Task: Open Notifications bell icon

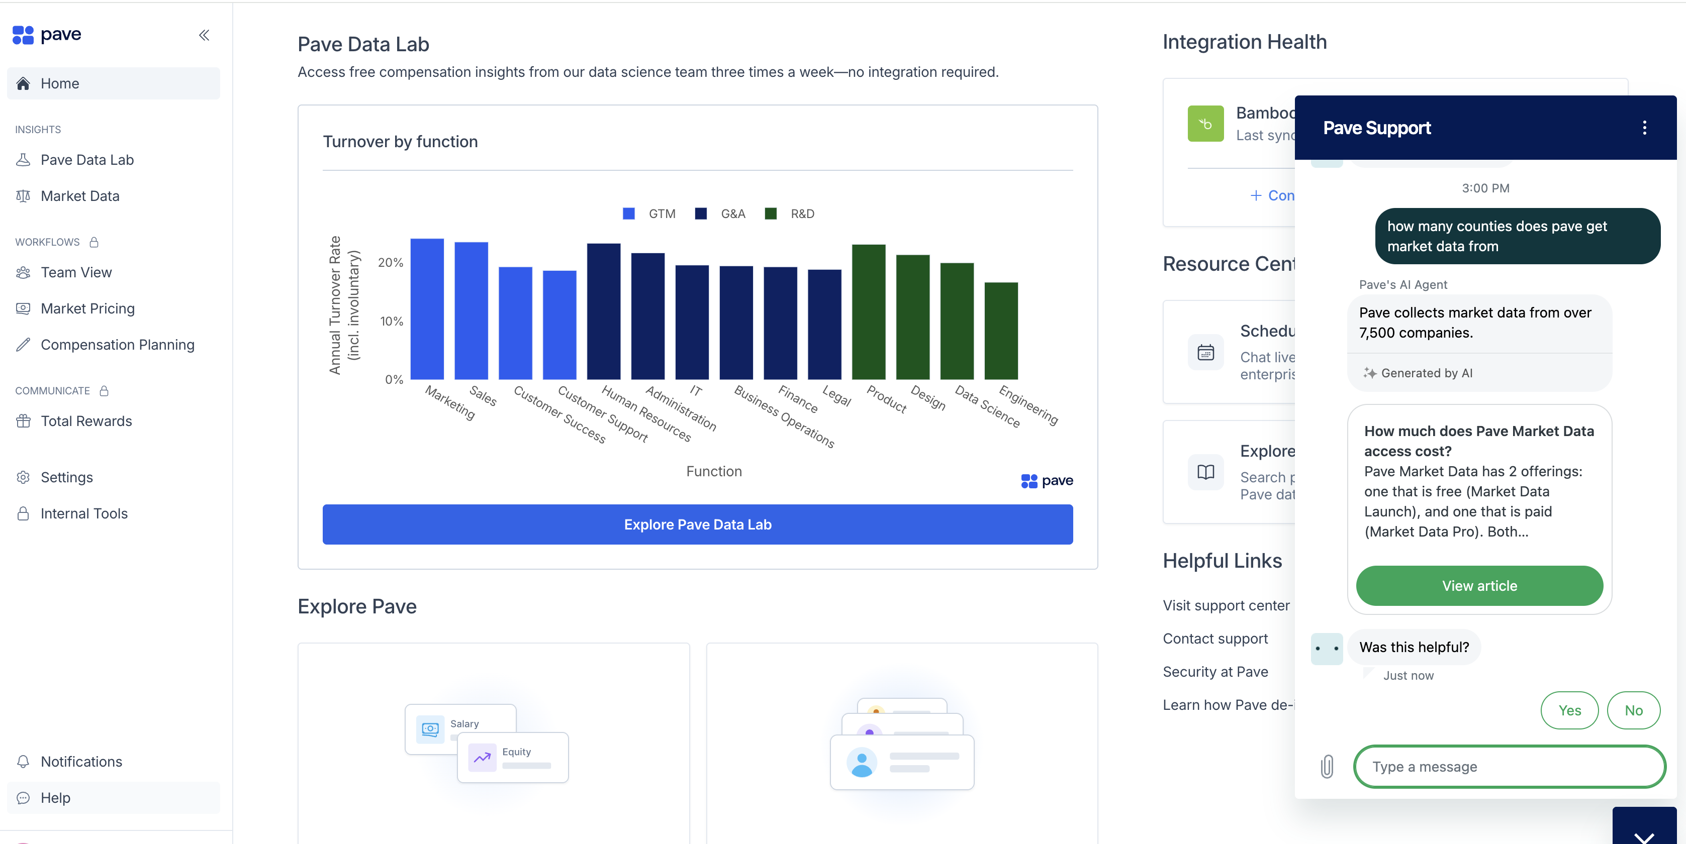Action: click(x=24, y=762)
